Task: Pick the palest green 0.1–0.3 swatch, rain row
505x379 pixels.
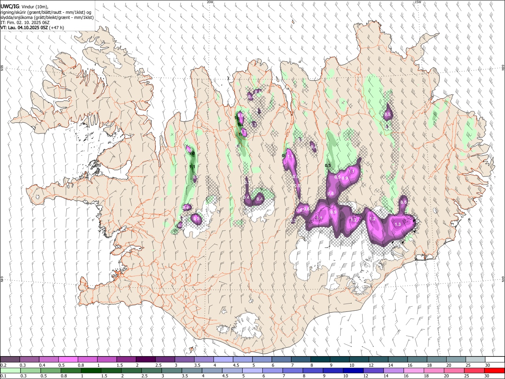Action: click(x=11, y=370)
